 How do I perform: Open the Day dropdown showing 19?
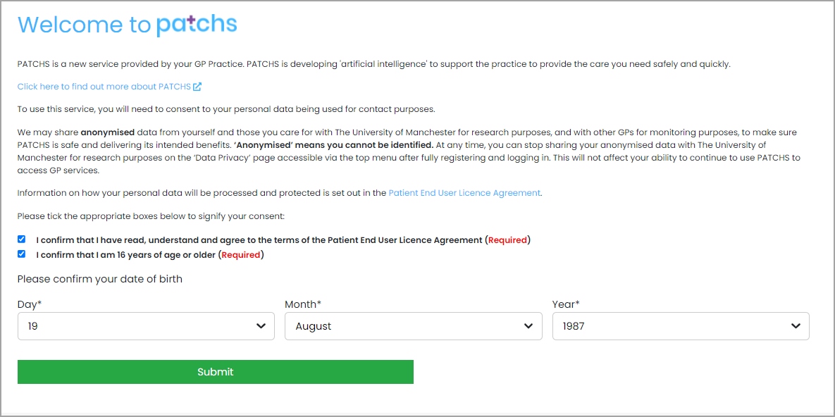[x=146, y=326]
